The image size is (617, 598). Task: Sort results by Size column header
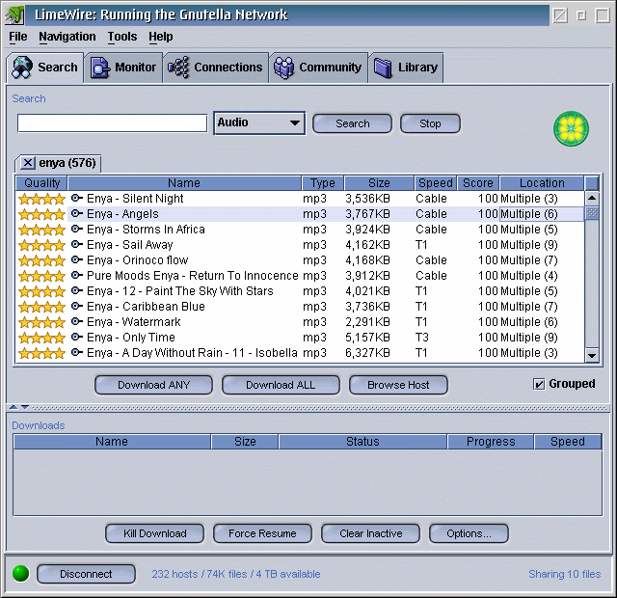[379, 183]
